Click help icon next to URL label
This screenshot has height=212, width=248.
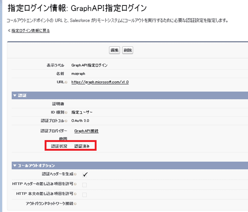[66, 82]
